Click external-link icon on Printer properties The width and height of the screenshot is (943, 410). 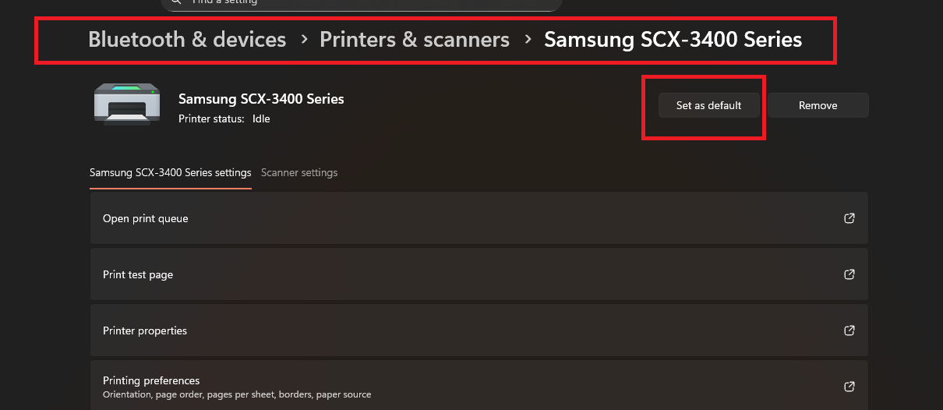[x=849, y=330]
